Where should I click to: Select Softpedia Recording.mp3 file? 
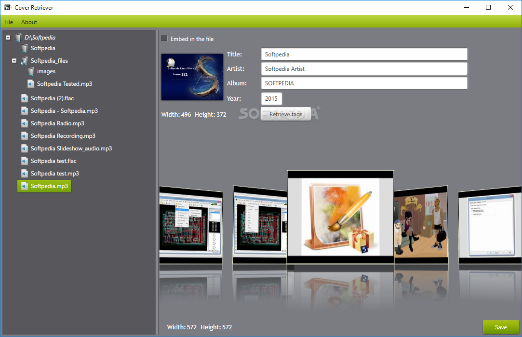63,136
